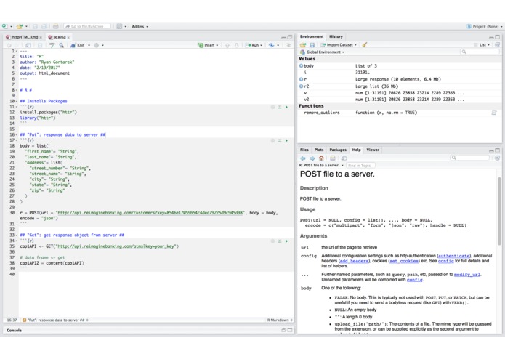Screen dimensions: 505x359
Task: Open the Run dropdown
Action: pyautogui.click(x=254, y=45)
